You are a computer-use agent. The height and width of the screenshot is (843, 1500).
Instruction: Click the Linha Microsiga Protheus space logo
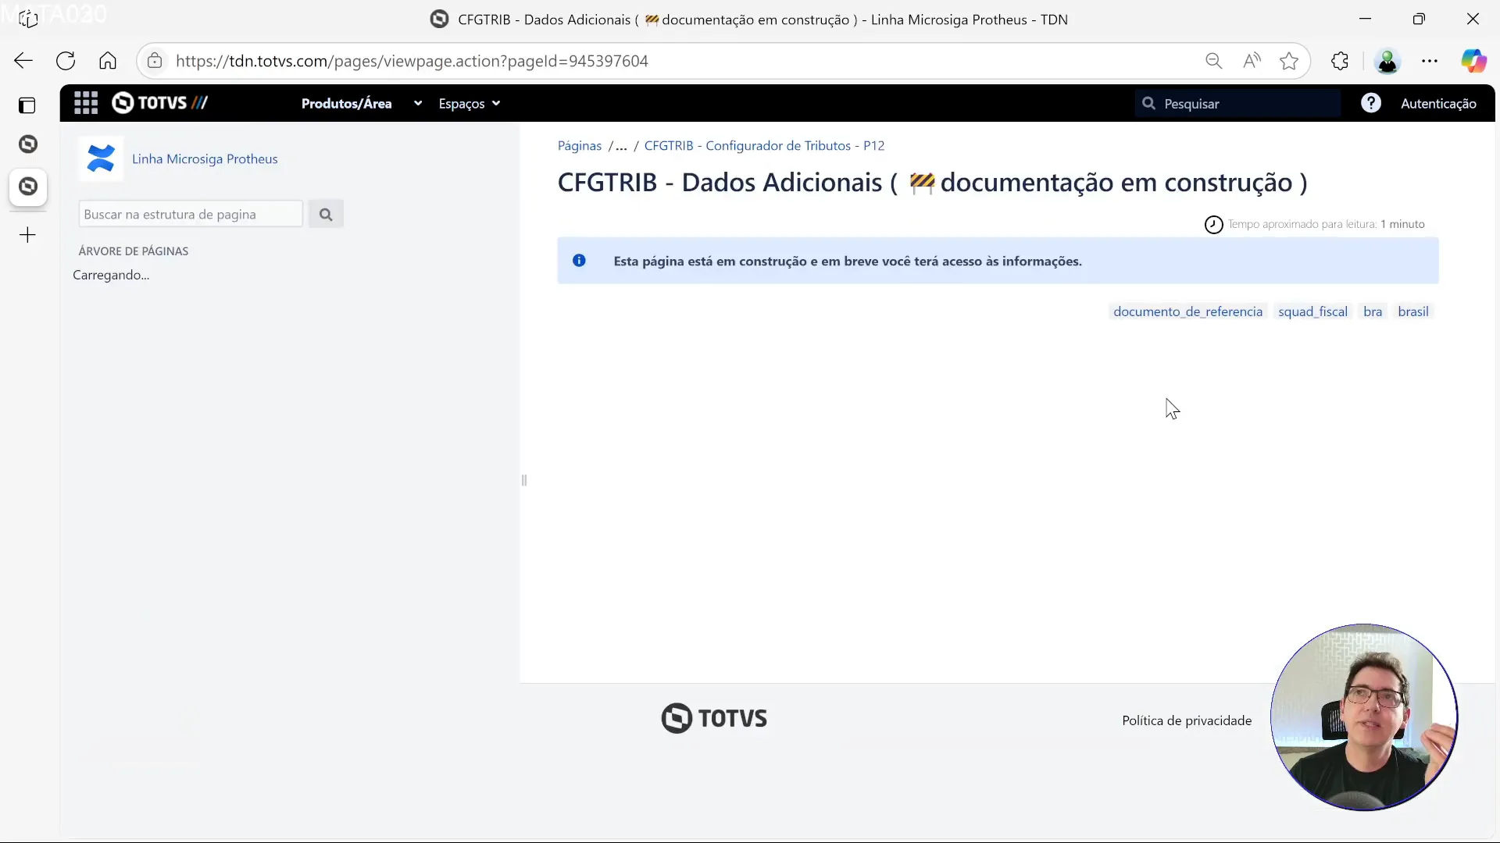point(101,158)
